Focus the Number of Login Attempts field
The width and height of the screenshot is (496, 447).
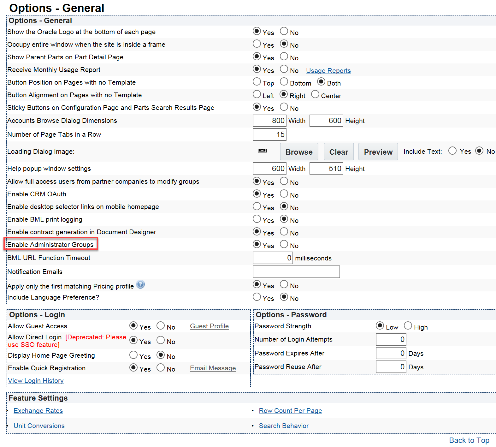pyautogui.click(x=391, y=339)
